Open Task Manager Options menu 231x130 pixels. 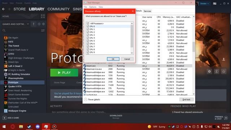click(x=93, y=7)
